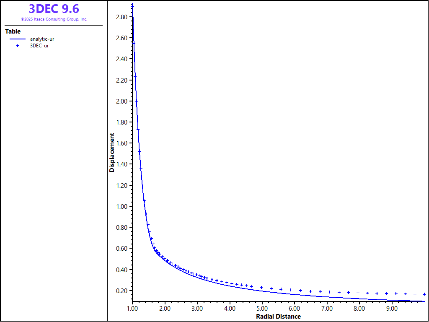
Task: Click the plus marker icon beside 3DEC-ur
Action: click(x=17, y=46)
